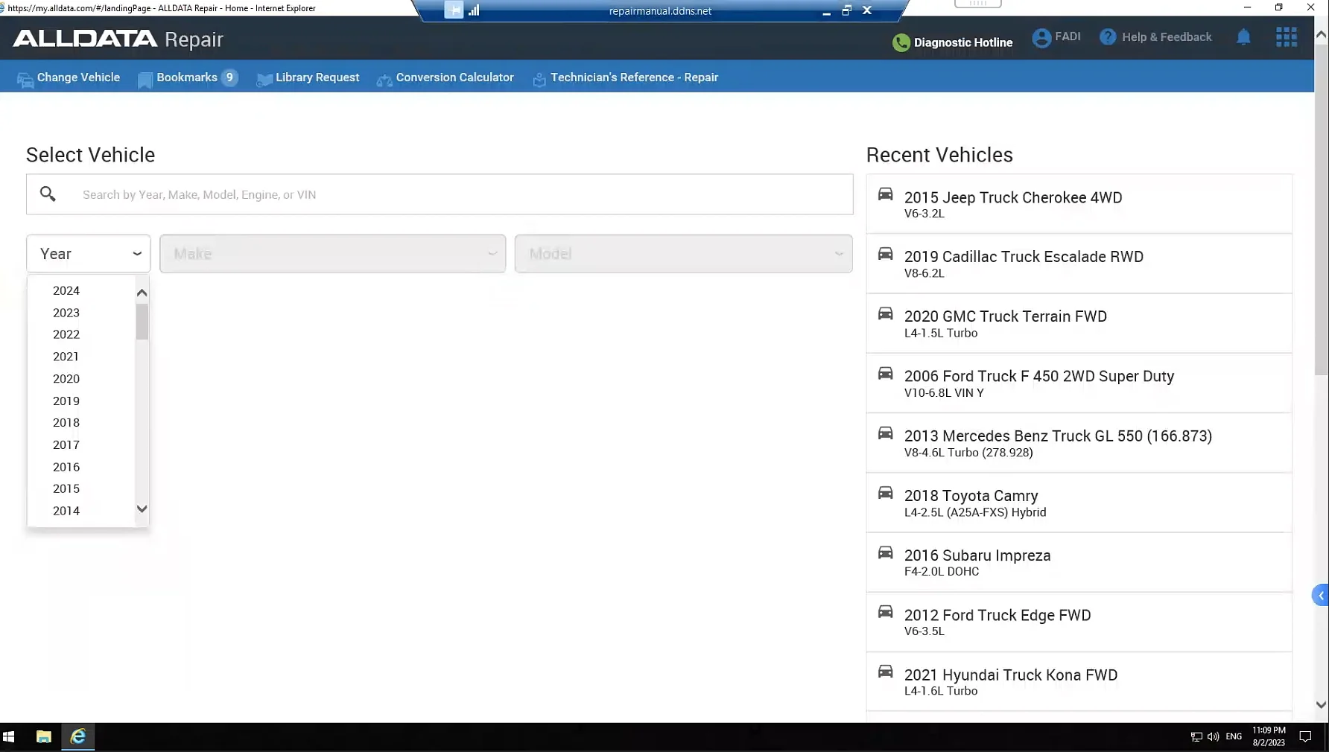Open File Explorer from the taskbar
The image size is (1329, 752).
coord(44,737)
